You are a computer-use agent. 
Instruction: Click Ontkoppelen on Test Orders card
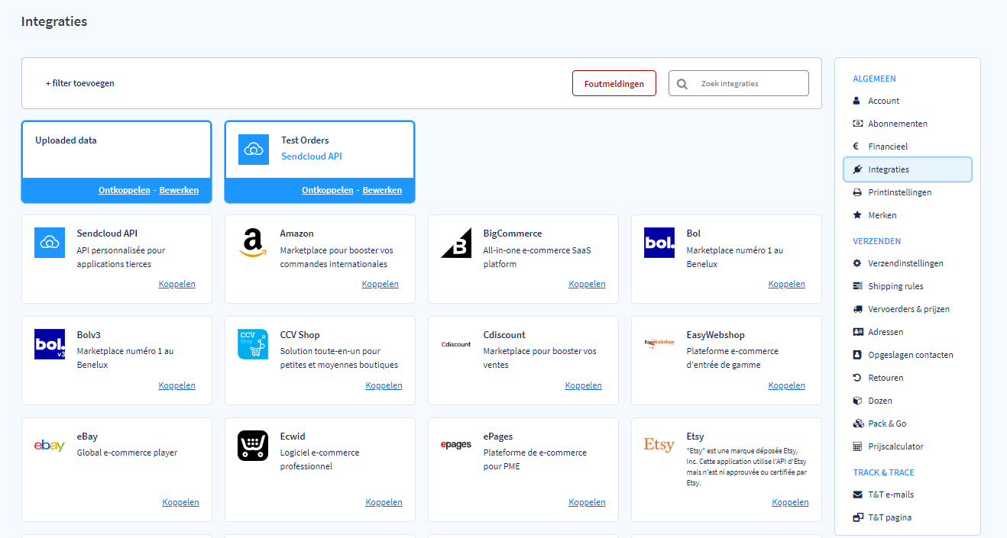pos(328,190)
